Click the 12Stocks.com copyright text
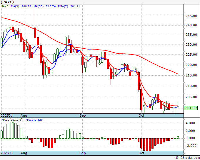200x160 pixels. coord(188,158)
